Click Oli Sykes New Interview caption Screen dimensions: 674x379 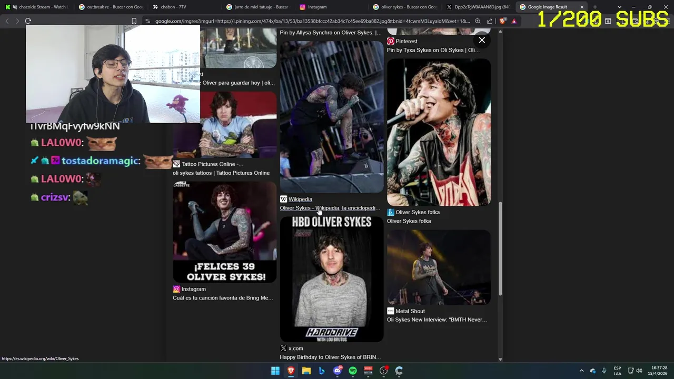[437, 320]
